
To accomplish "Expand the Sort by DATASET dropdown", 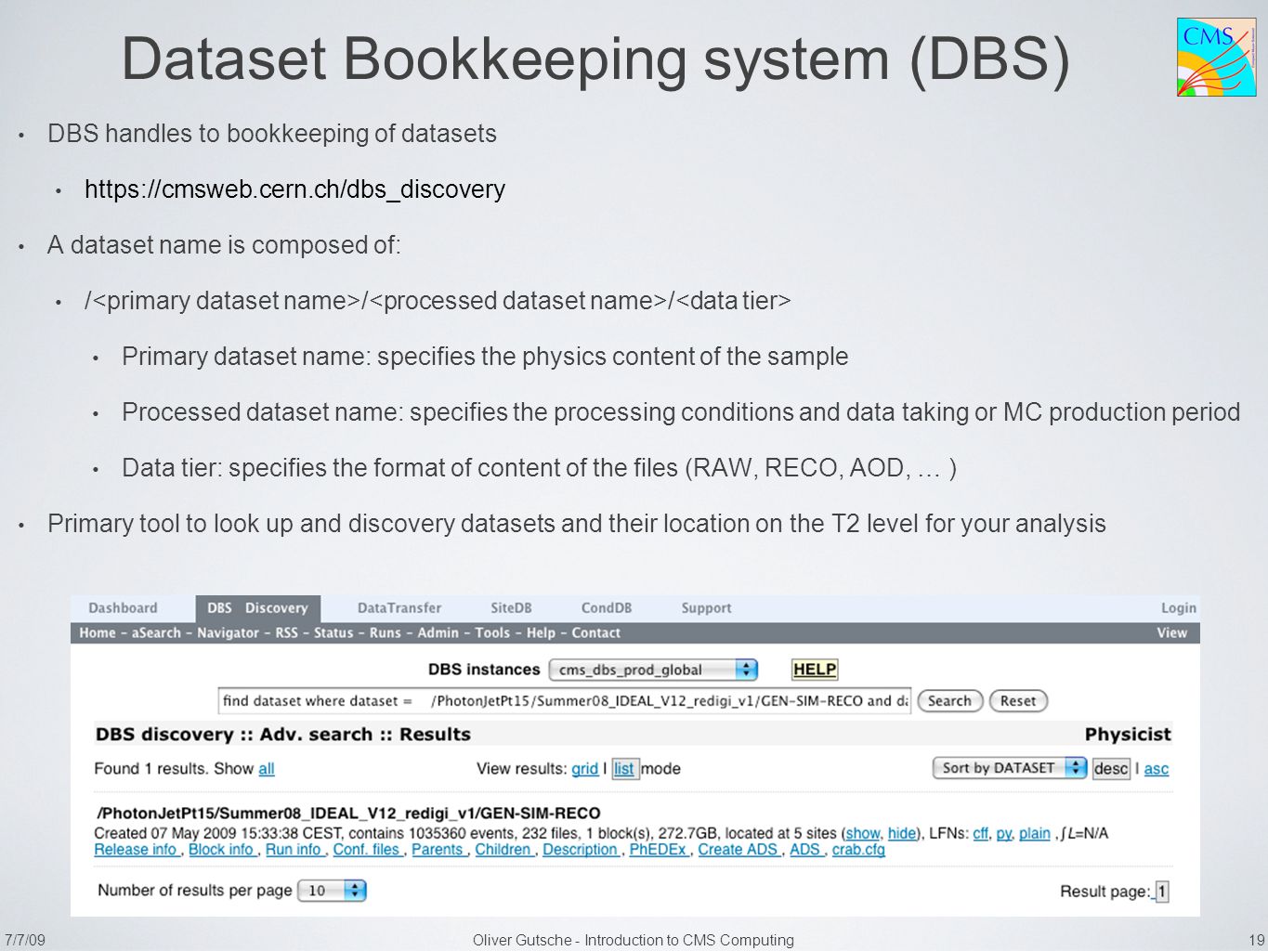I will coord(1009,768).
